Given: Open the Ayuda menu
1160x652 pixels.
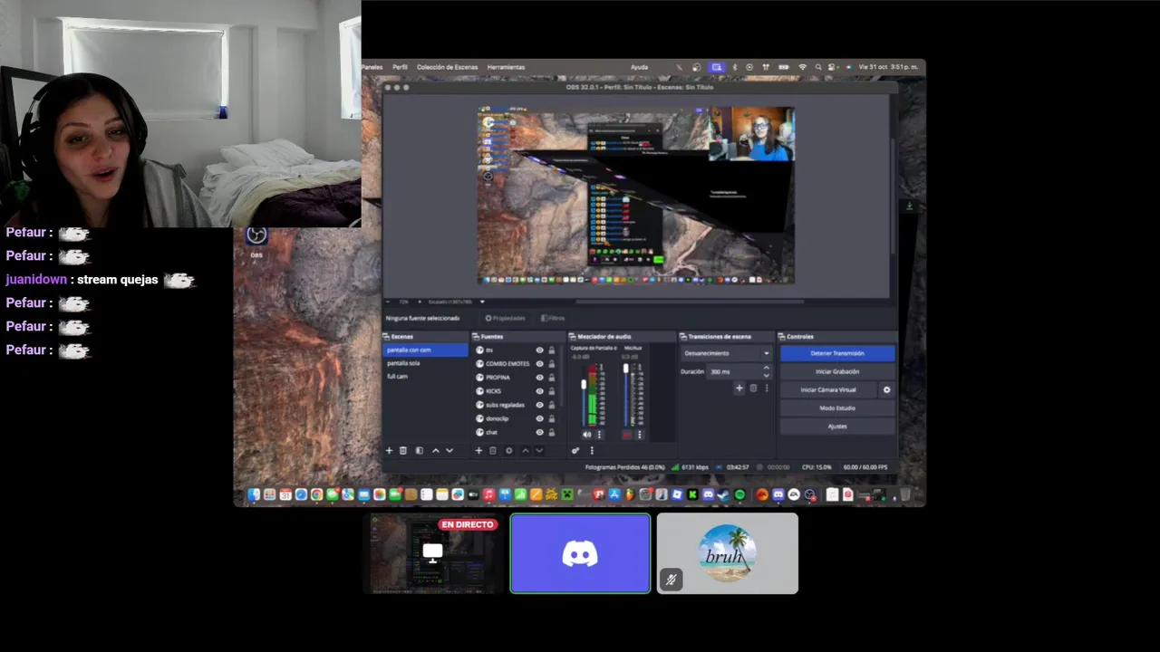Looking at the screenshot, I should pyautogui.click(x=639, y=67).
